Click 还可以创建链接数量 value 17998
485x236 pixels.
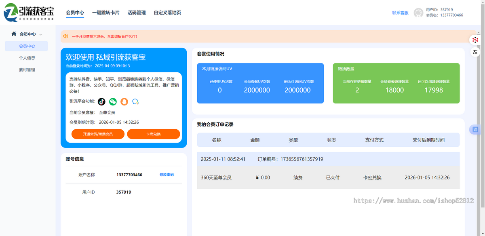tap(434, 90)
